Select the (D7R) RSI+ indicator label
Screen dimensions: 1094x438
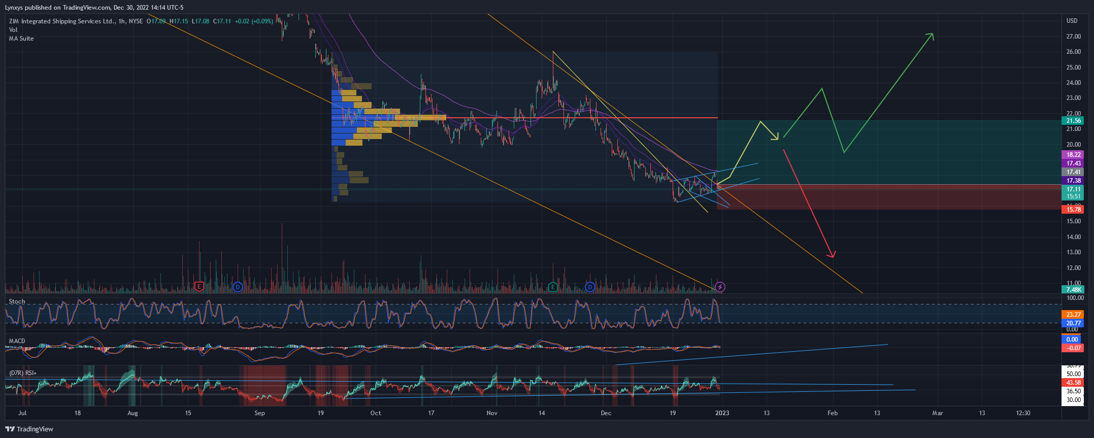(23, 373)
